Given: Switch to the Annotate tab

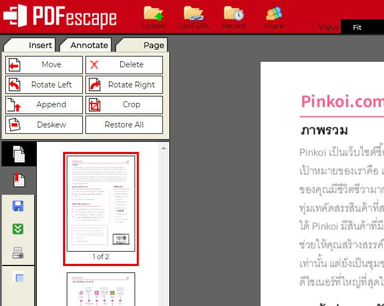Looking at the screenshot, I should [x=85, y=45].
